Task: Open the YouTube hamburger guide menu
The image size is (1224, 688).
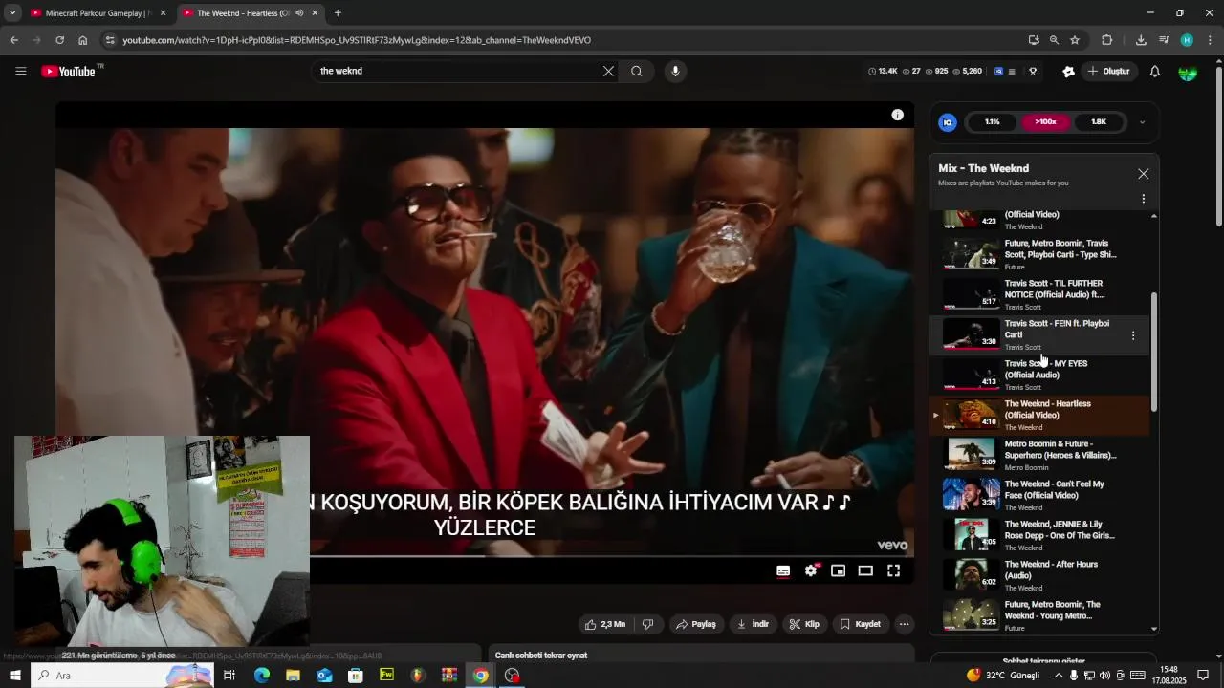Action: point(21,71)
